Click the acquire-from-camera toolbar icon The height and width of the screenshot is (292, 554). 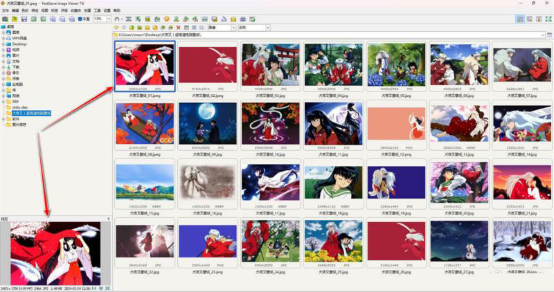point(6,19)
